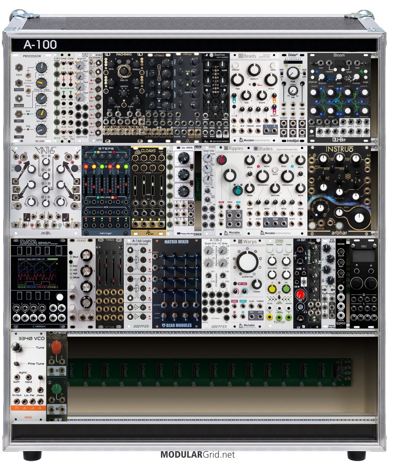This screenshot has height=462, width=396.
Task: Select the Qu-Bit Bloom module
Action: pyautogui.click(x=339, y=98)
